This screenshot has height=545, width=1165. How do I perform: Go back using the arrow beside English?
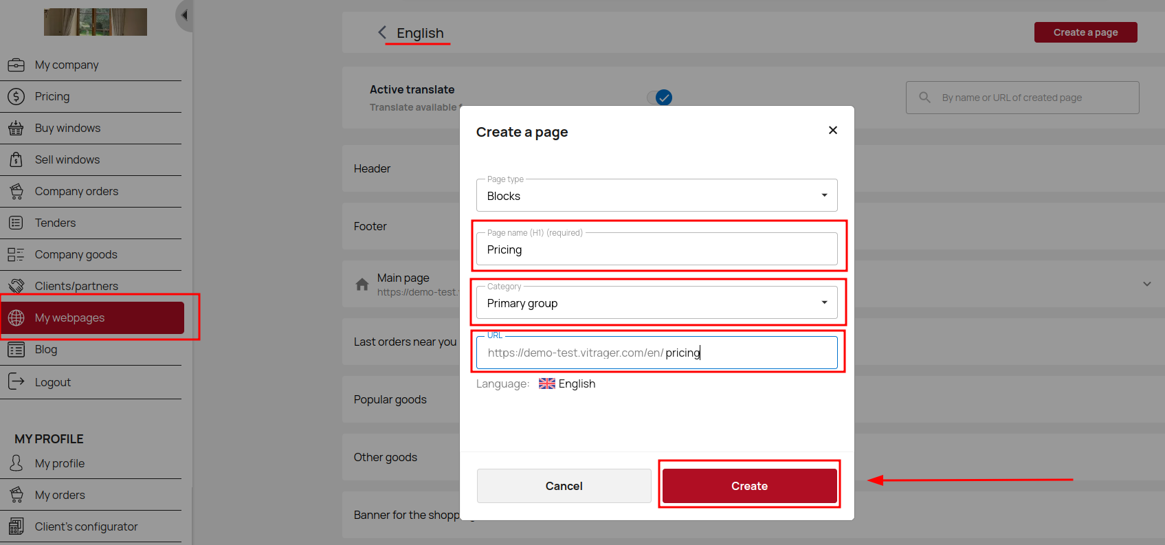pyautogui.click(x=382, y=32)
